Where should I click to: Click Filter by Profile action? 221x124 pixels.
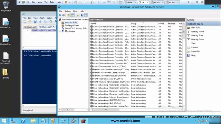pyautogui.click(x=198, y=32)
